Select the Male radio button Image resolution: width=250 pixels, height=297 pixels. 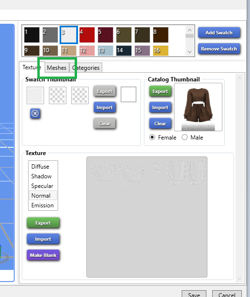(x=185, y=137)
